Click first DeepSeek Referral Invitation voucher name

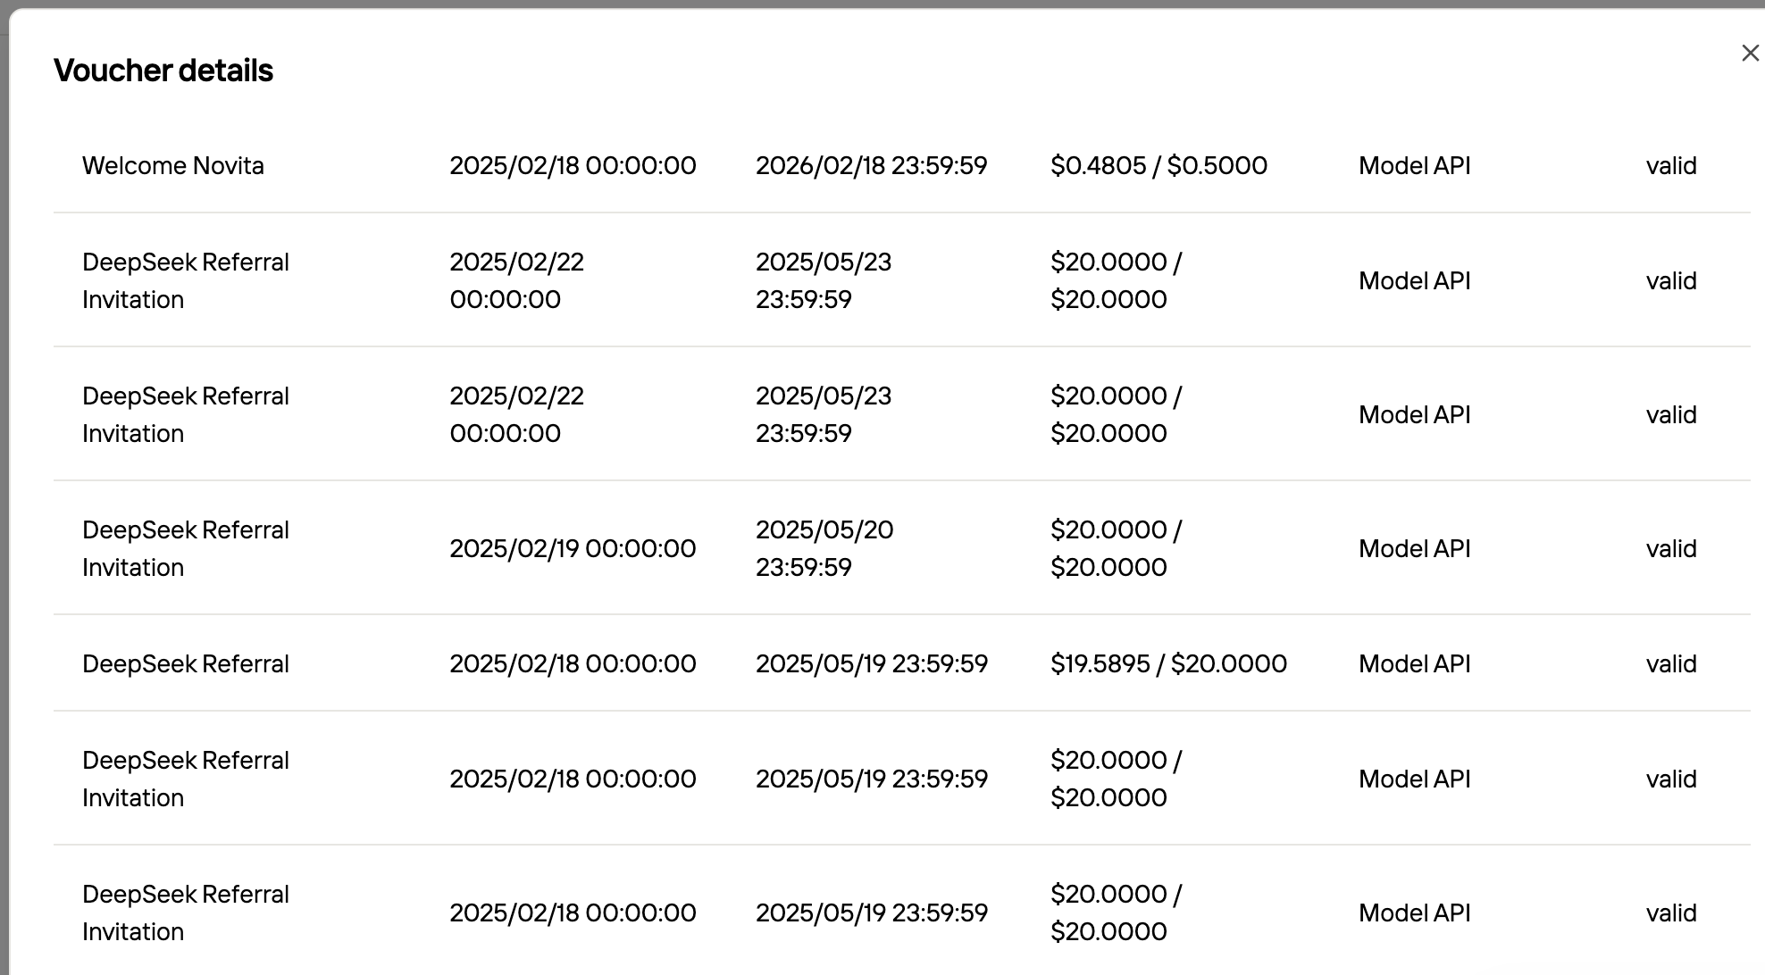click(x=186, y=280)
